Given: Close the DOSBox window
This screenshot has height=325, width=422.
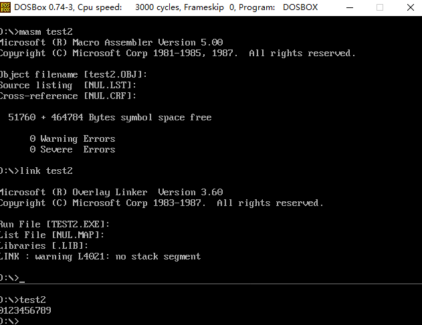Looking at the screenshot, I should pyautogui.click(x=411, y=7).
